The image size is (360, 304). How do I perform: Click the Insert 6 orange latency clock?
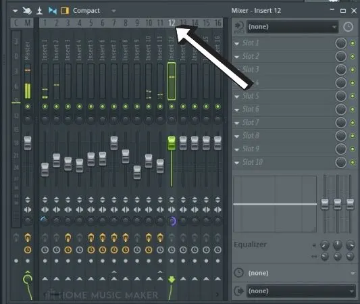tap(103, 250)
